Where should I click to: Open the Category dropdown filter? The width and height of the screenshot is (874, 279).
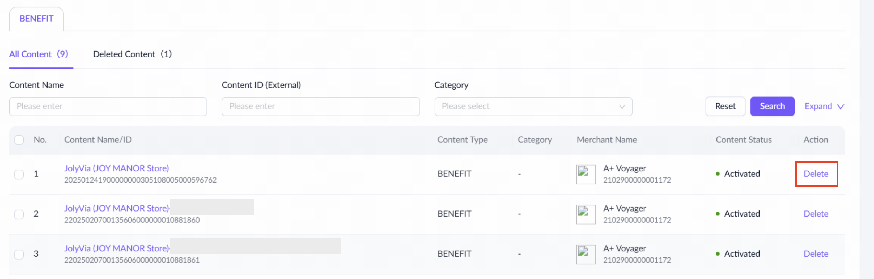pos(533,107)
